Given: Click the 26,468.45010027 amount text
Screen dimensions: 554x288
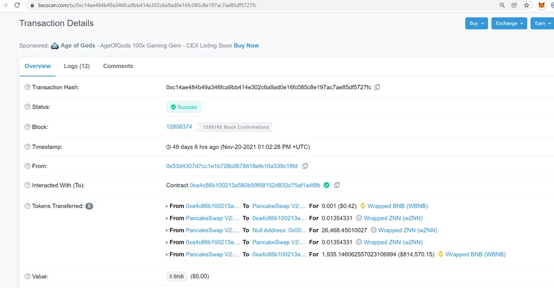Looking at the screenshot, I should click(344, 230).
